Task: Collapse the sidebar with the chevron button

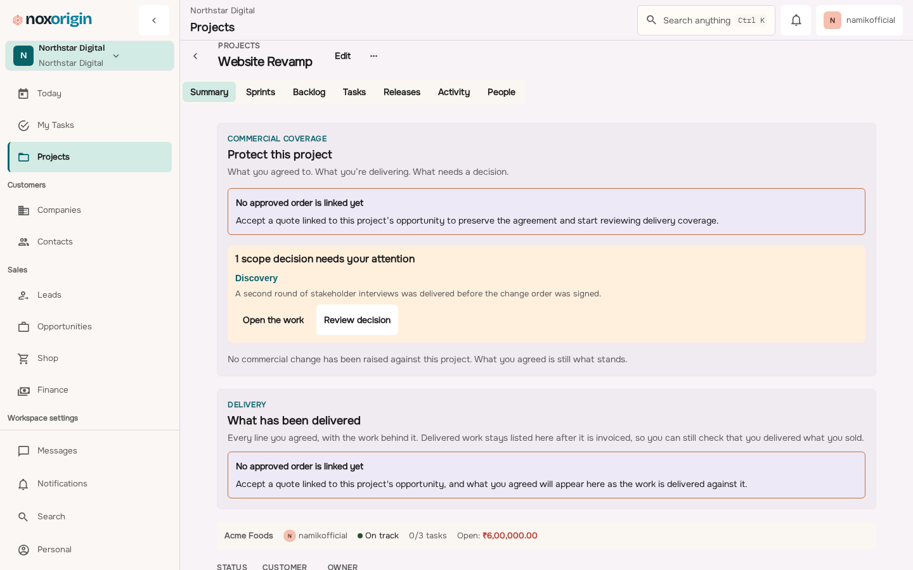Action: [x=154, y=20]
